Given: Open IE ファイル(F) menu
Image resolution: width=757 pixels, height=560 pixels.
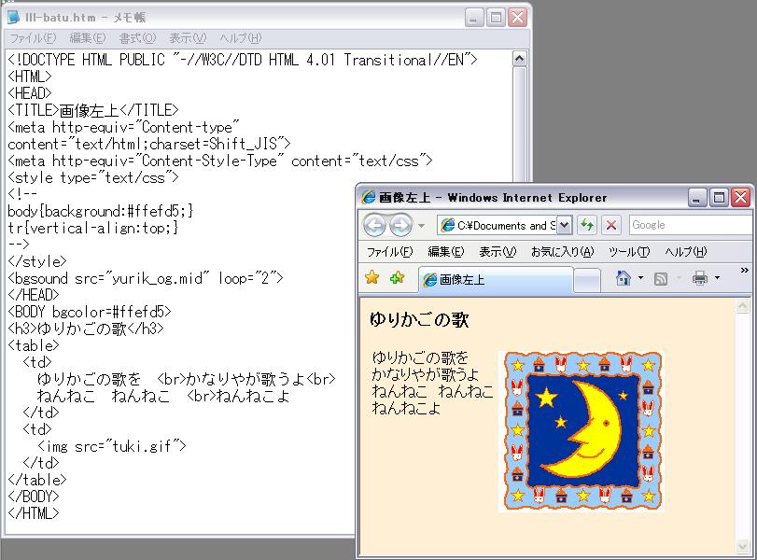Looking at the screenshot, I should (389, 251).
